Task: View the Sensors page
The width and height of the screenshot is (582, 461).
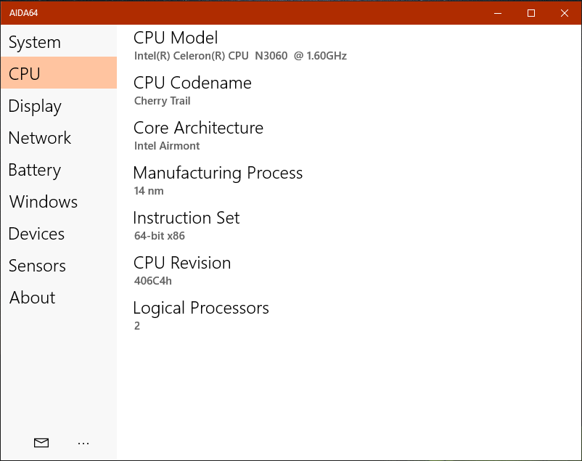Action: [x=59, y=266]
